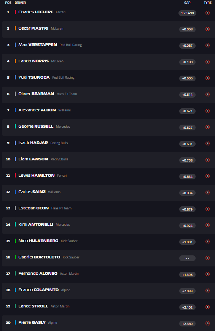Screen dimensions: 215x331
Task: Click soft tyre icon in Hamilton's row
Action: (208, 176)
